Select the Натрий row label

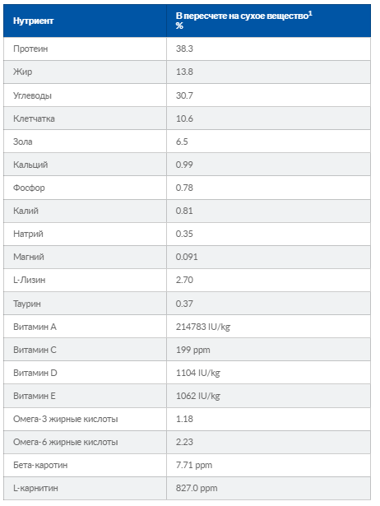click(28, 234)
